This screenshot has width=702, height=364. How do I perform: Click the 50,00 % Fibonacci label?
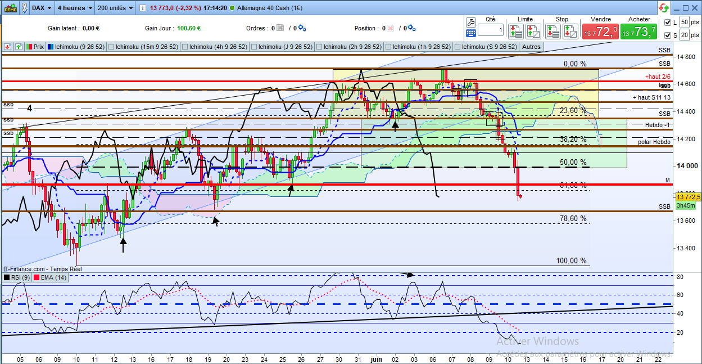pos(573,162)
